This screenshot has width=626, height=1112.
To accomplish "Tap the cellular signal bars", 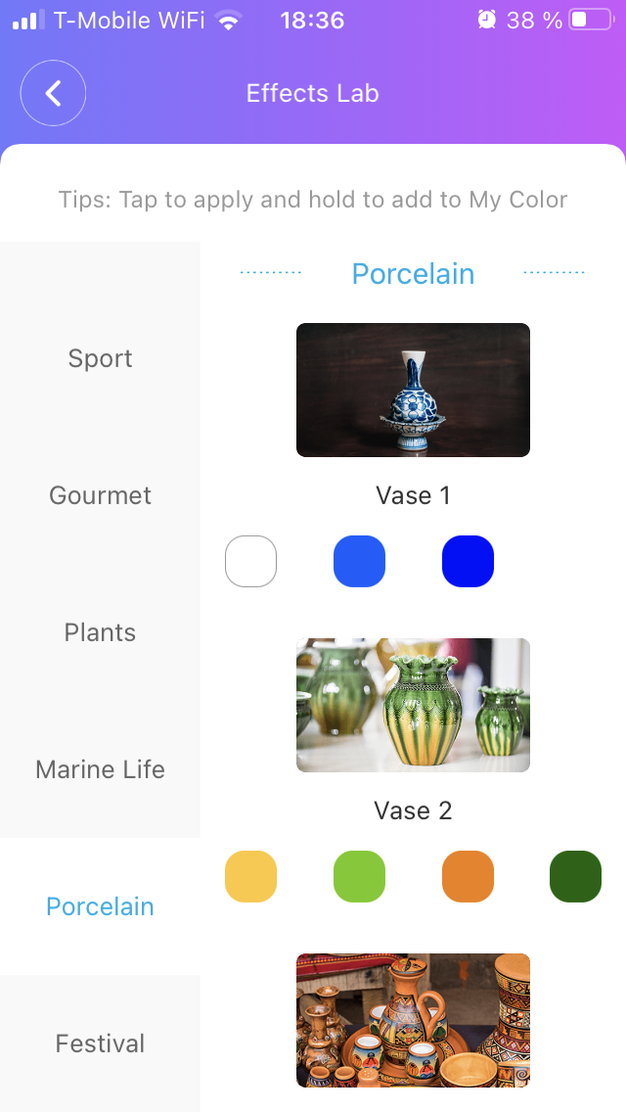I will click(x=28, y=21).
